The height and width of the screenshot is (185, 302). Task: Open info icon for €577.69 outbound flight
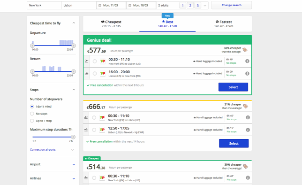[247, 61]
